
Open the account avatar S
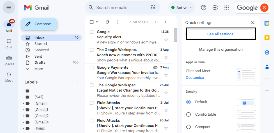(264, 8)
